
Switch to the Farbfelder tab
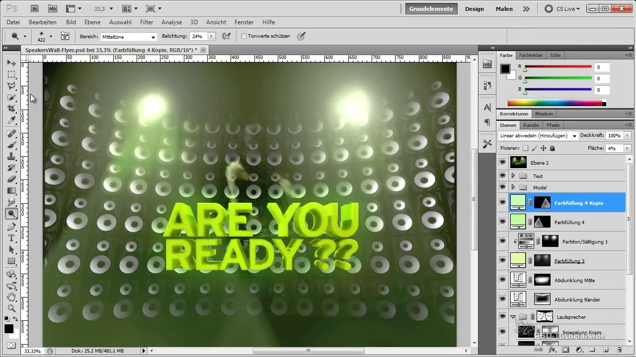coord(531,56)
